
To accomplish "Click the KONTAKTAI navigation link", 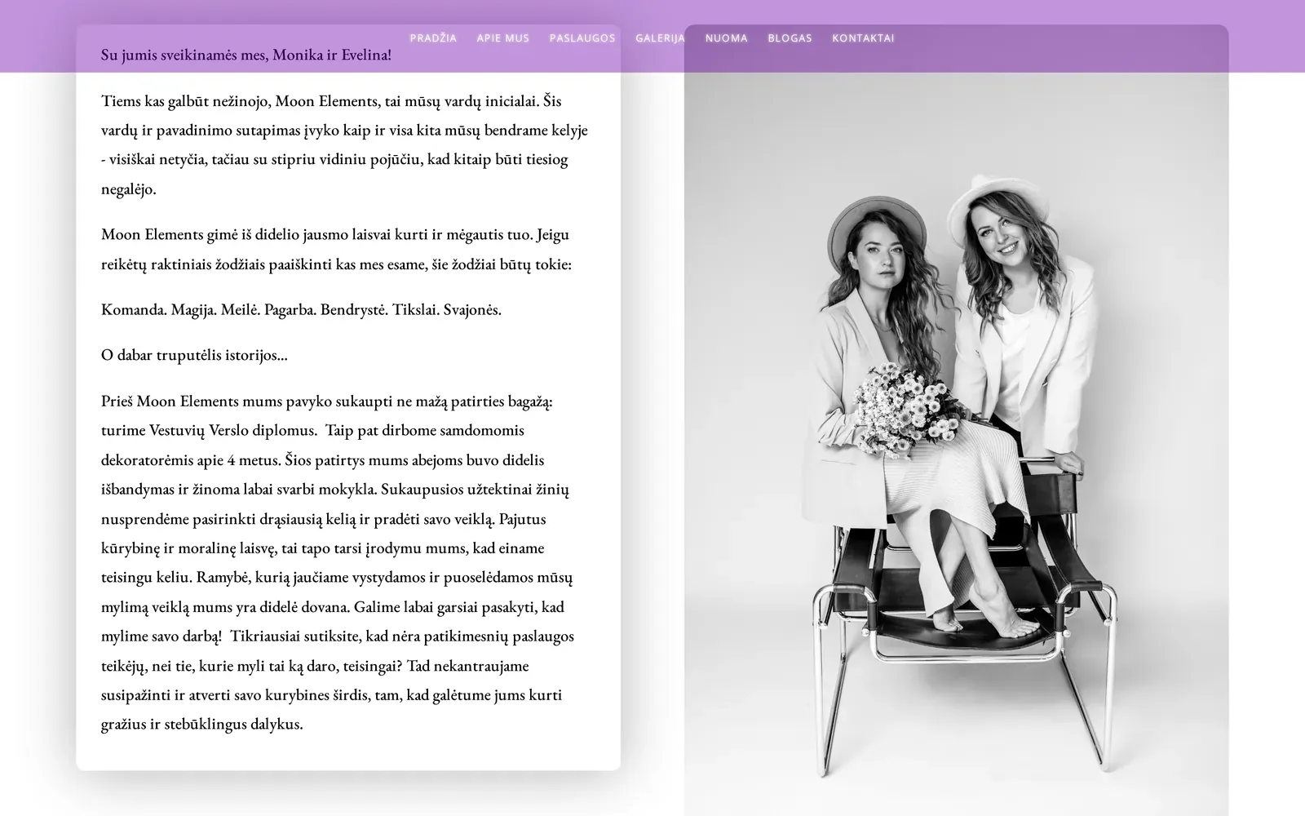I will (863, 38).
